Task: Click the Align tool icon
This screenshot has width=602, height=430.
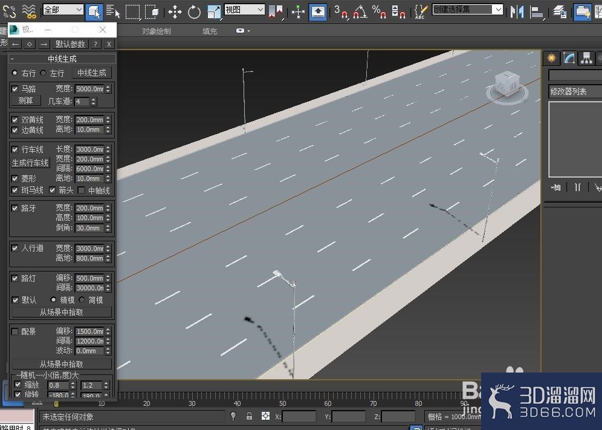Action: coord(536,12)
